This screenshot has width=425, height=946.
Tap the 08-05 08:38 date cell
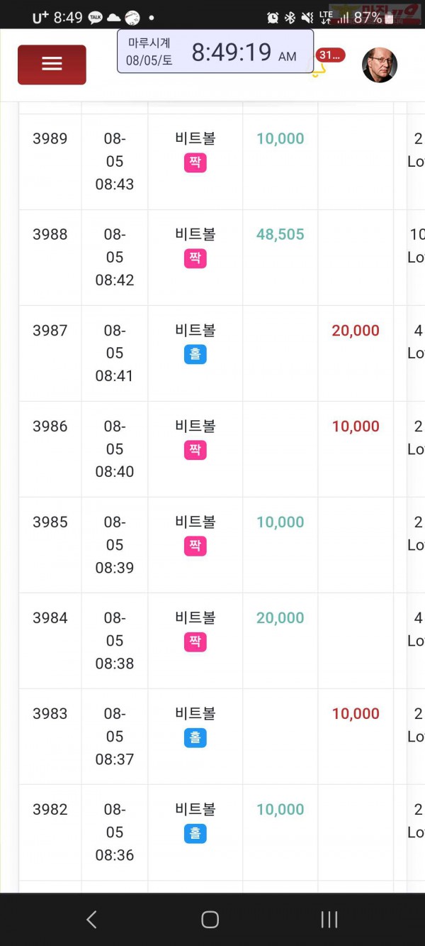click(x=115, y=641)
